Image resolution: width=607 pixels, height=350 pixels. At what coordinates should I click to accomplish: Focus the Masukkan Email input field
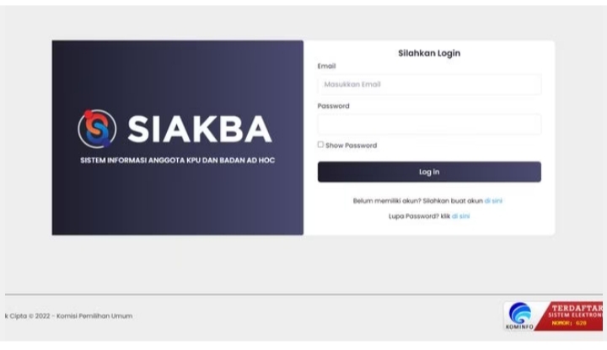point(429,84)
